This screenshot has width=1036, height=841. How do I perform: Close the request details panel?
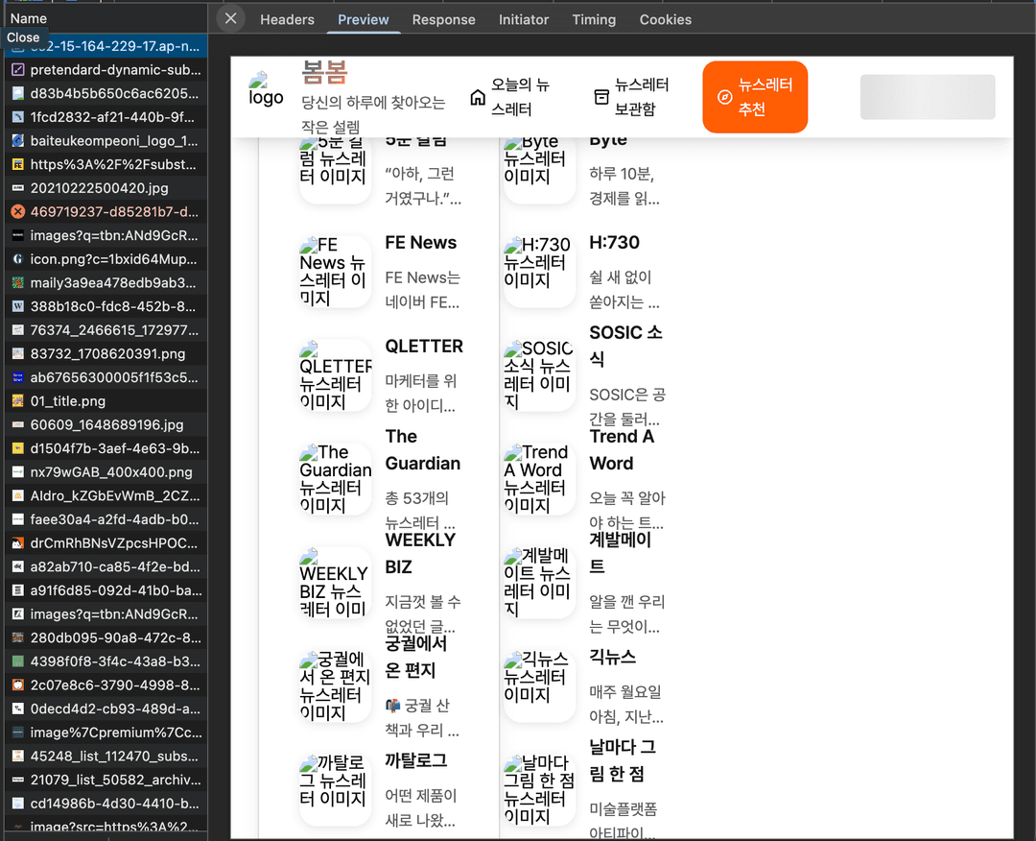(230, 18)
